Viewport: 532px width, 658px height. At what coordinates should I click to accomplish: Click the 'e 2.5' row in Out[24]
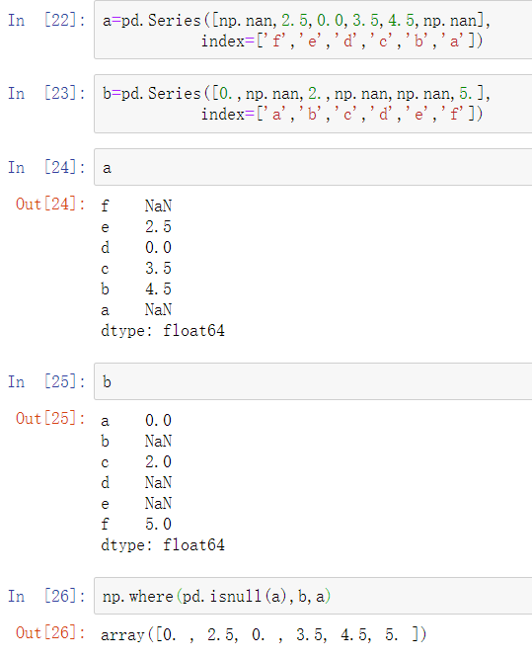point(136,227)
